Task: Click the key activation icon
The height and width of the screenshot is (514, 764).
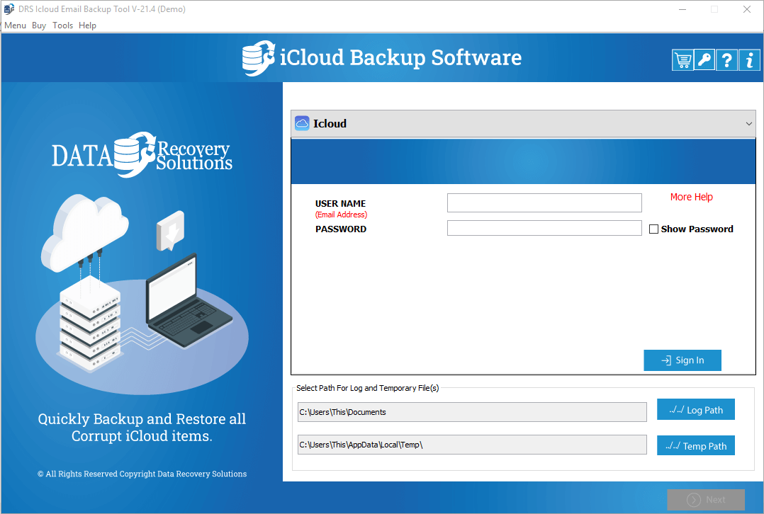Action: (704, 60)
